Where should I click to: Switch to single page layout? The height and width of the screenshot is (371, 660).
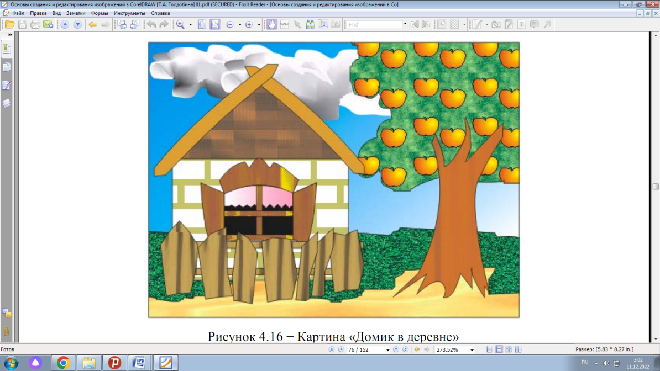(x=490, y=349)
